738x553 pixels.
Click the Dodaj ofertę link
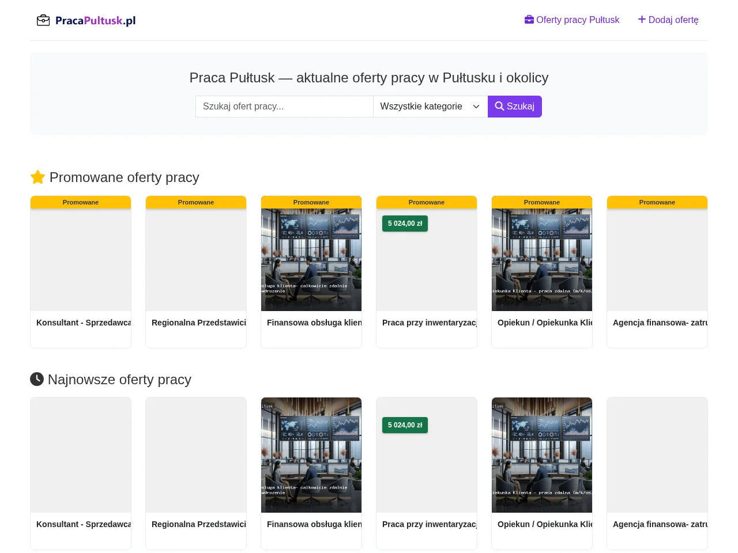coord(668,20)
